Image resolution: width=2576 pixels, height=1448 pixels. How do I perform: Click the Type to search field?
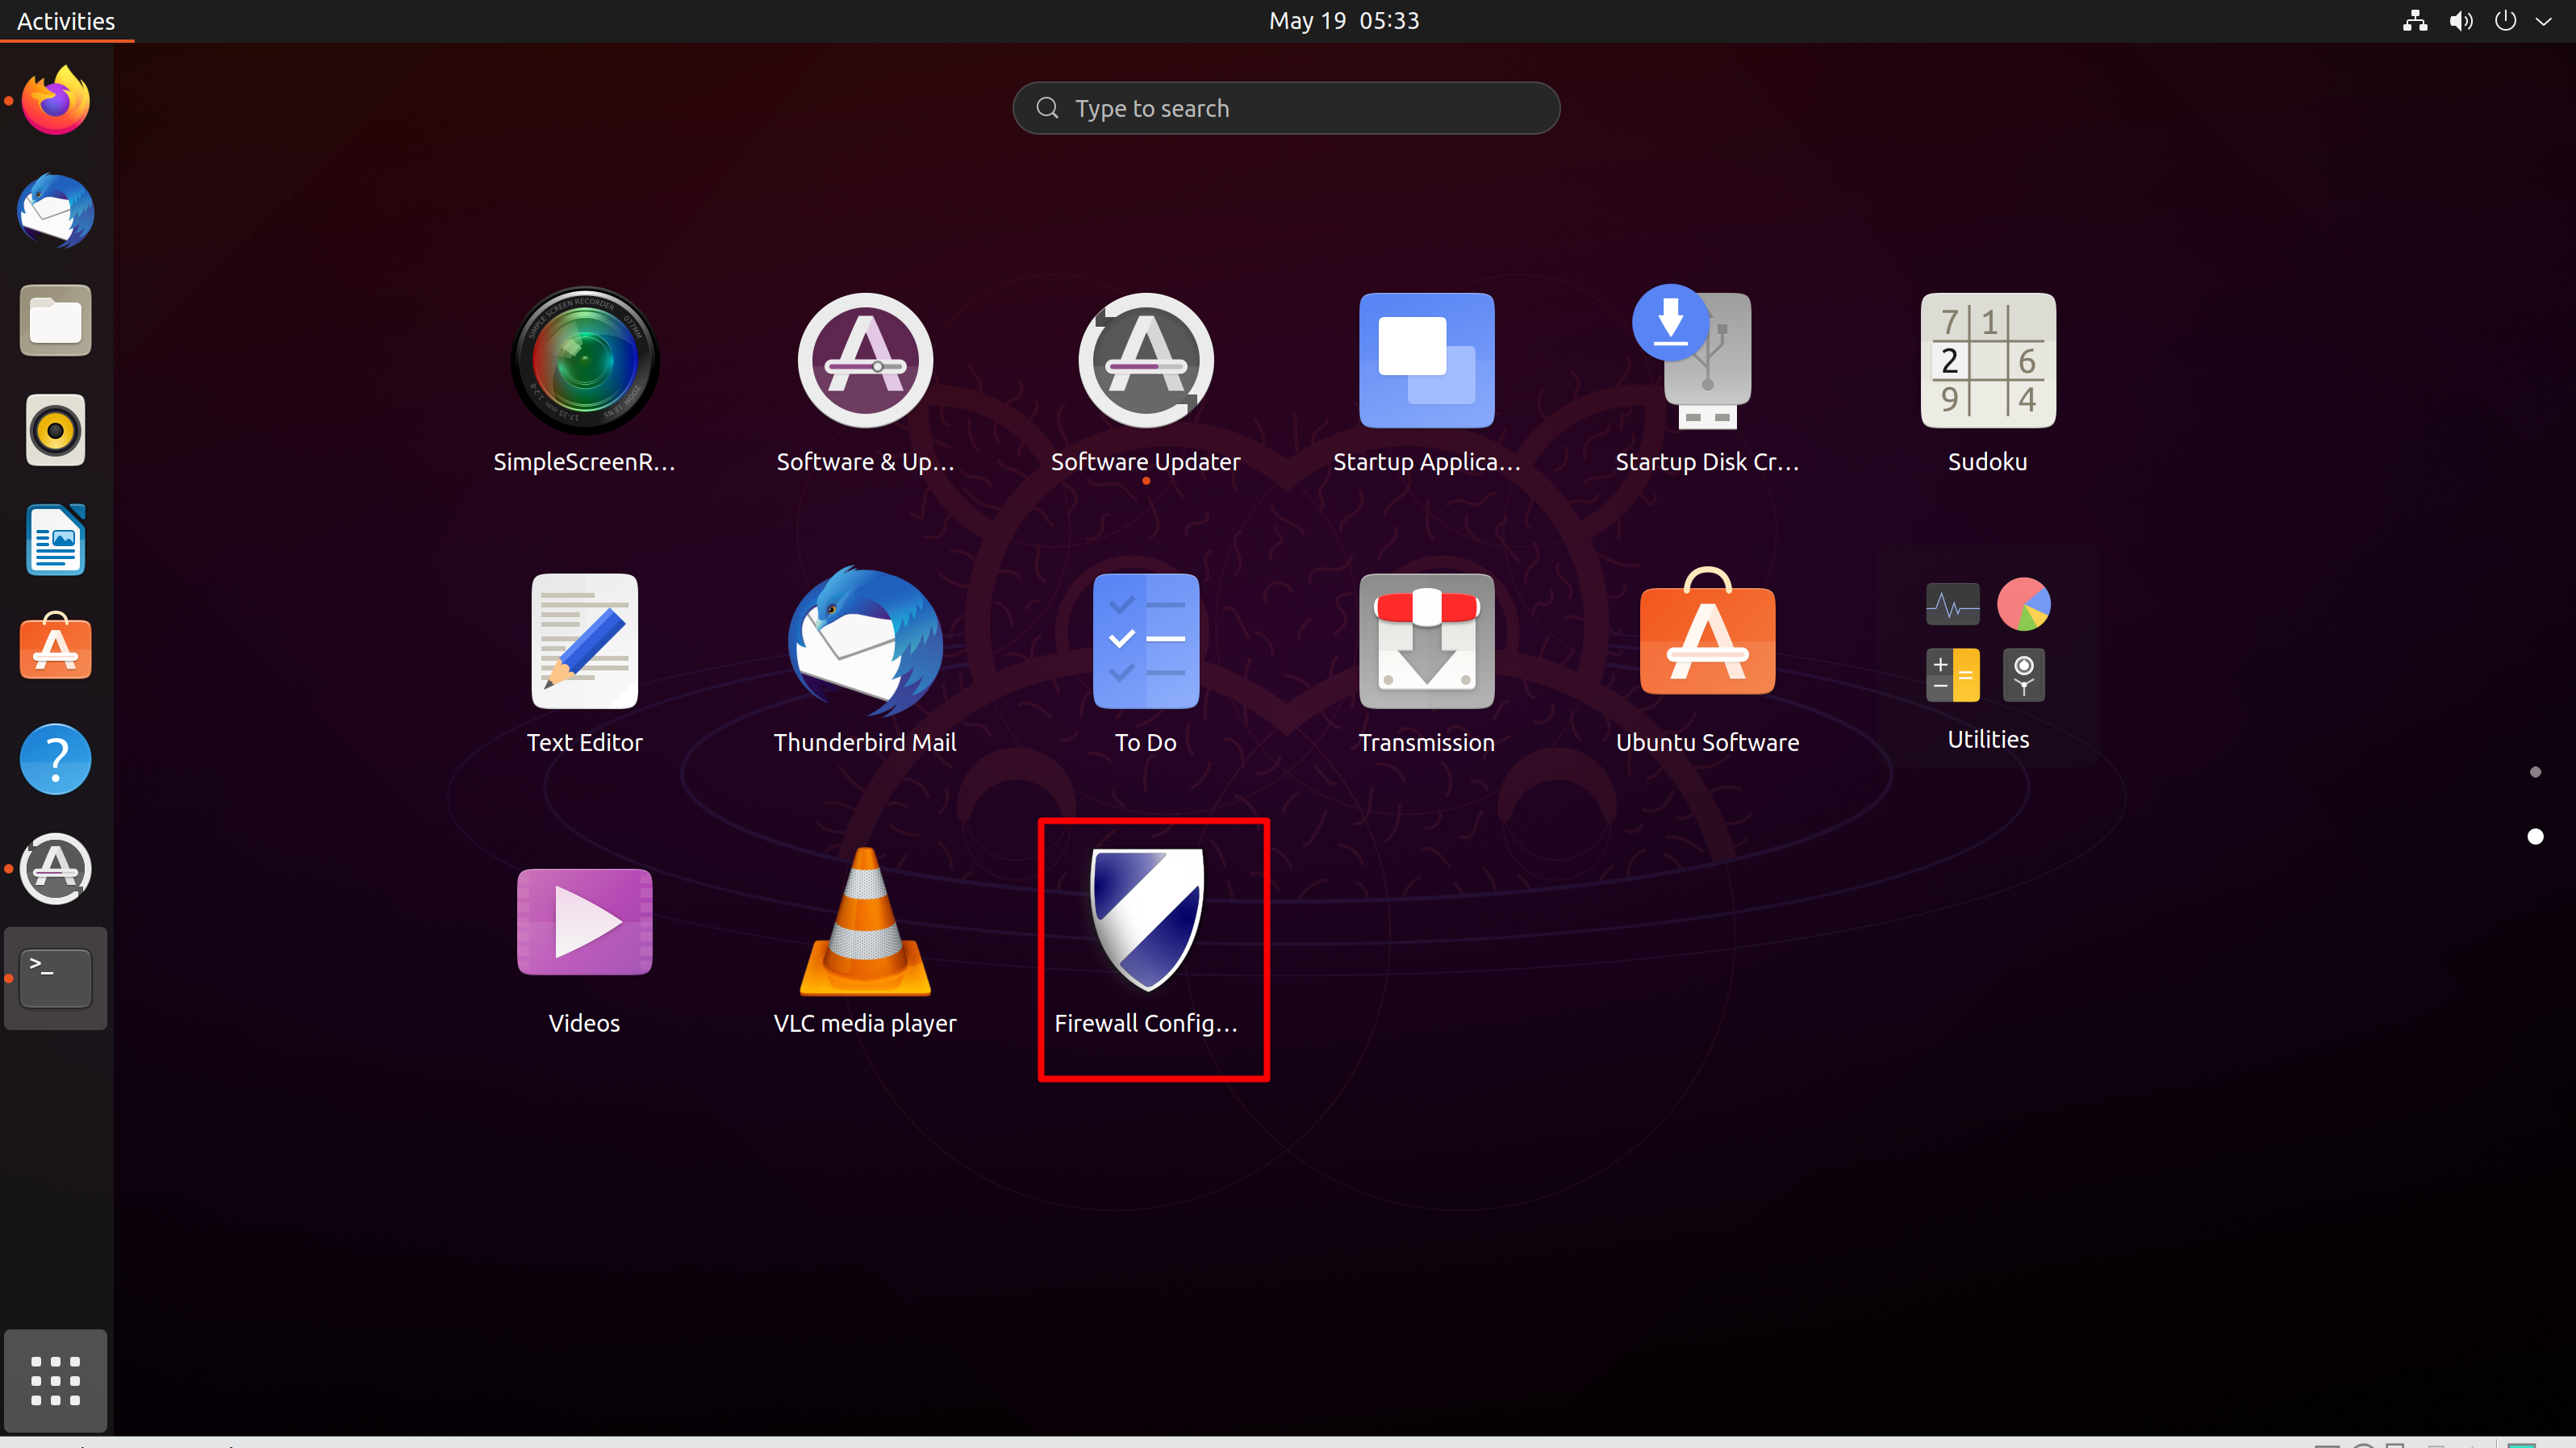click(1286, 108)
